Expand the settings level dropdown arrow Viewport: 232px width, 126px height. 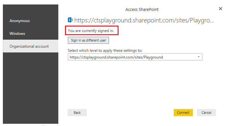199,57
